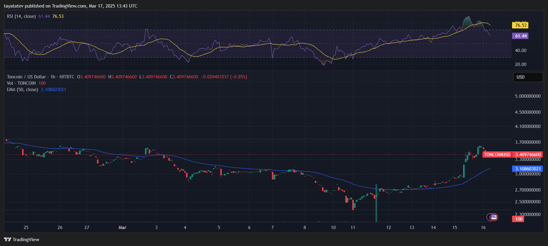Click the low value L3.409746600
The image size is (548, 246).
tap(153, 77)
